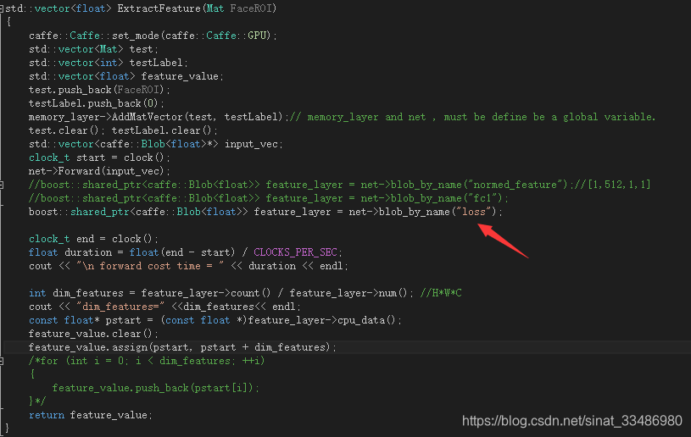Click Mat FaceROI parameter

[x=239, y=8]
